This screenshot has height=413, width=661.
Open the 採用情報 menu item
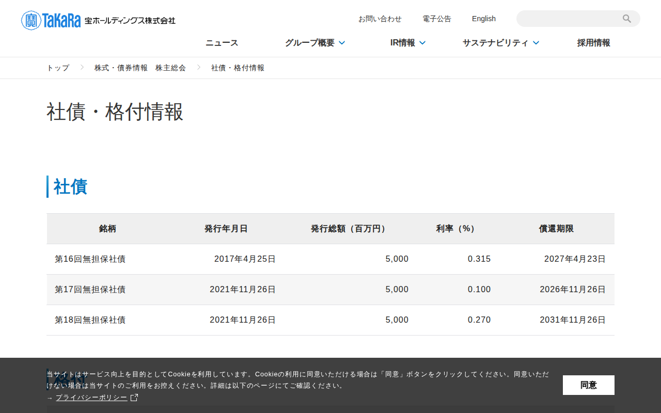coord(594,43)
